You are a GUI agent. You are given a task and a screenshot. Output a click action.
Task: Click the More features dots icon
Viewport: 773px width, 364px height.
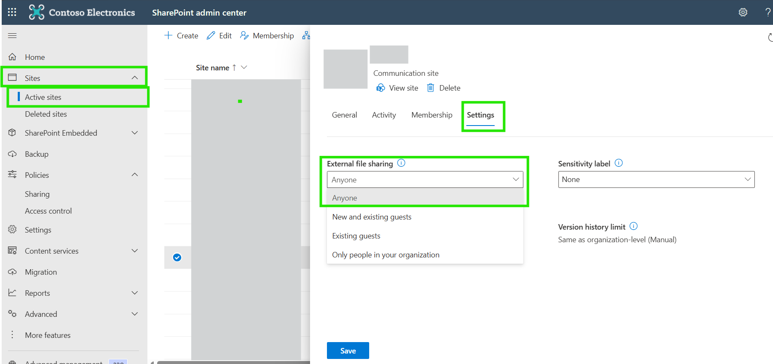12,335
